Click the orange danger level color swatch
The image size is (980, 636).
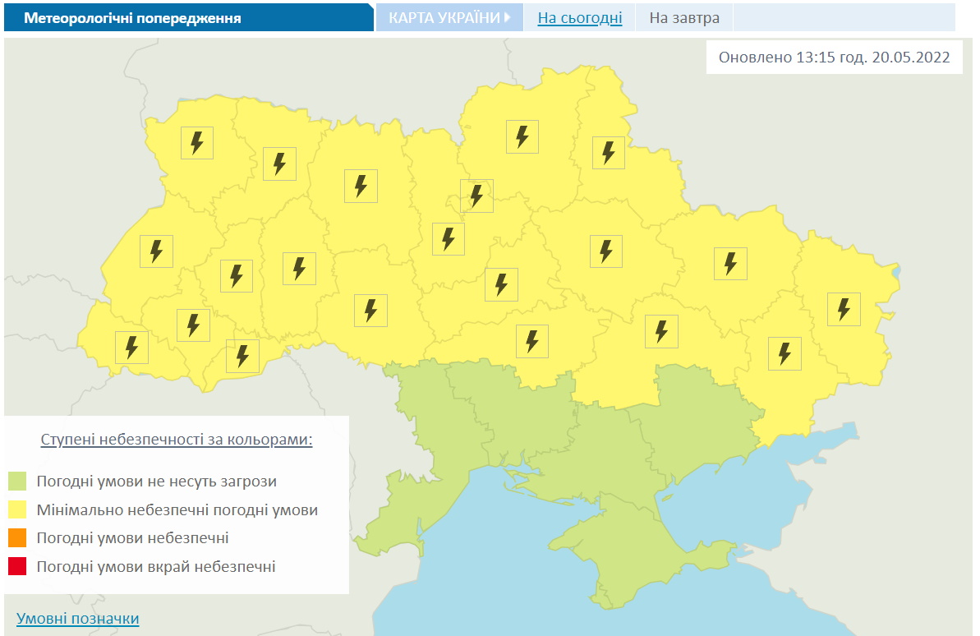(17, 538)
